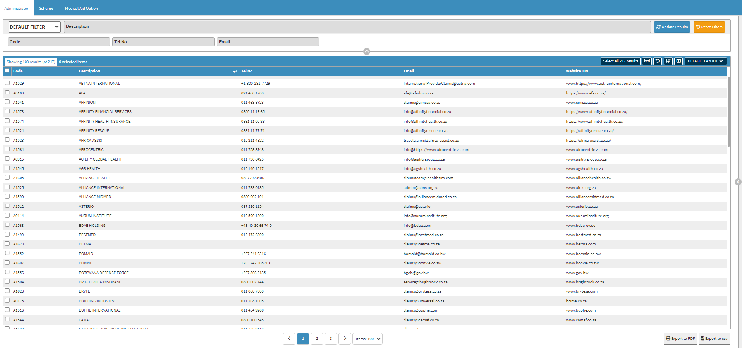Open Items: 100 page size dropdown
This screenshot has width=742, height=348.
[368, 339]
